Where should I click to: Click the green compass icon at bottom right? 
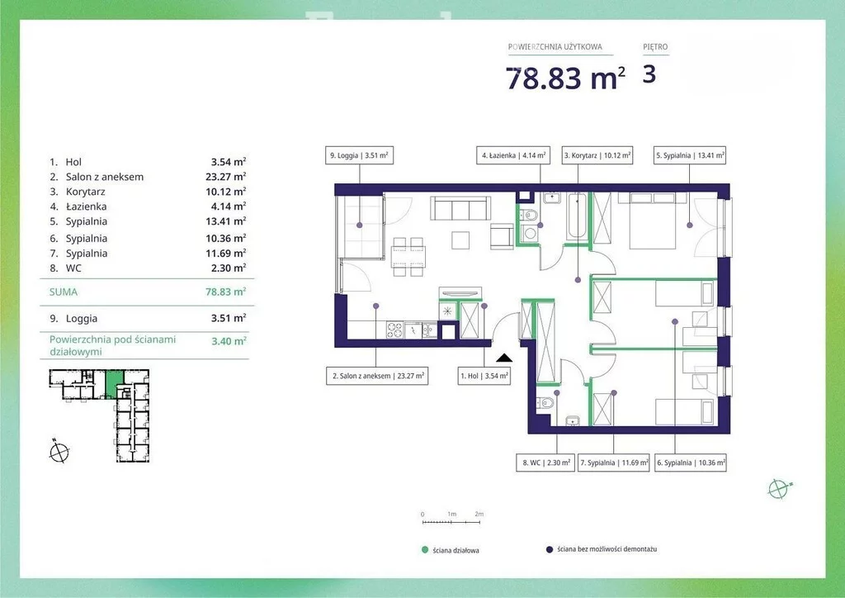click(x=777, y=489)
